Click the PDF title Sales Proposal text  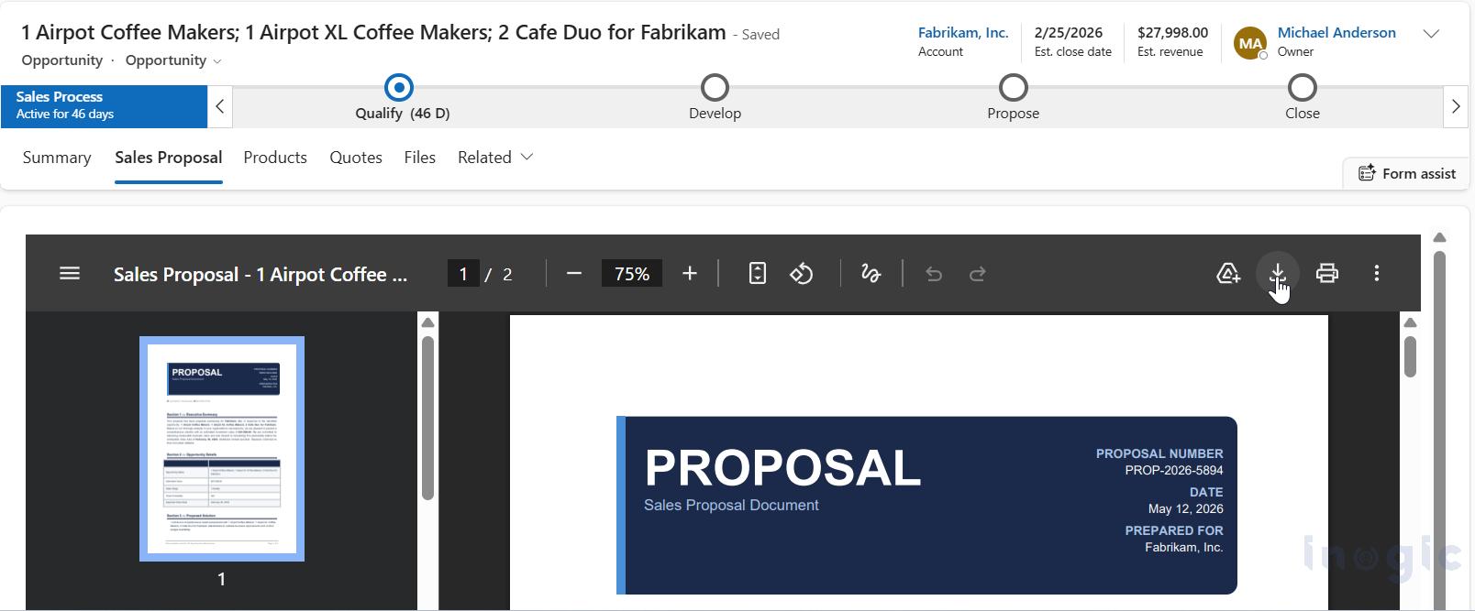pyautogui.click(x=261, y=275)
